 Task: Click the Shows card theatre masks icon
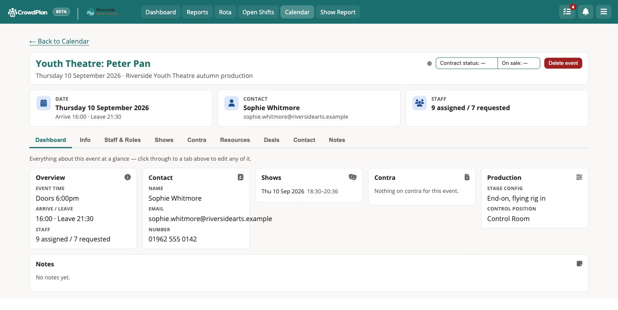pyautogui.click(x=353, y=177)
